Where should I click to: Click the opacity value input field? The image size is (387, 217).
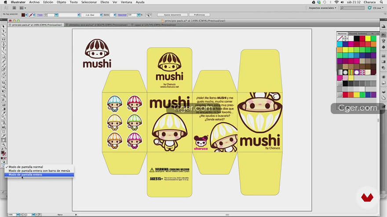pyautogui.click(x=132, y=15)
